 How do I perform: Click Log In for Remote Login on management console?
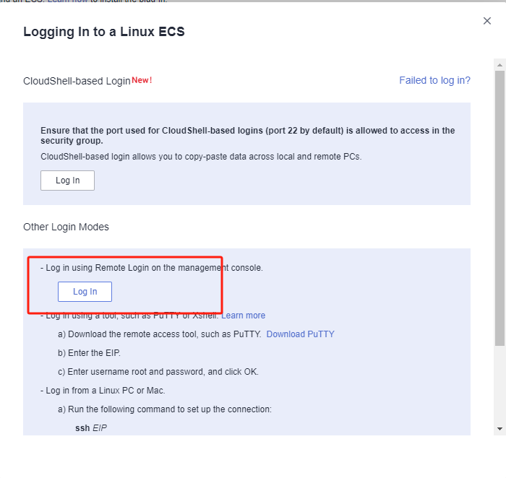point(85,292)
